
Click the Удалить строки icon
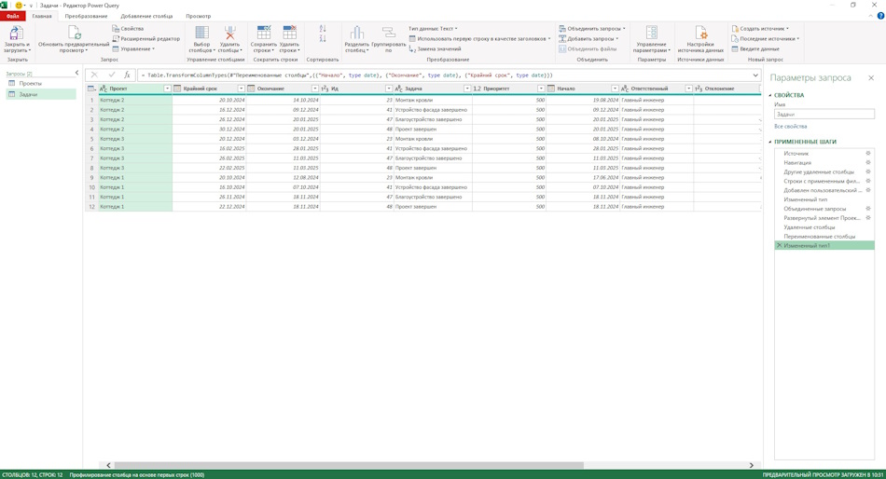pos(289,33)
